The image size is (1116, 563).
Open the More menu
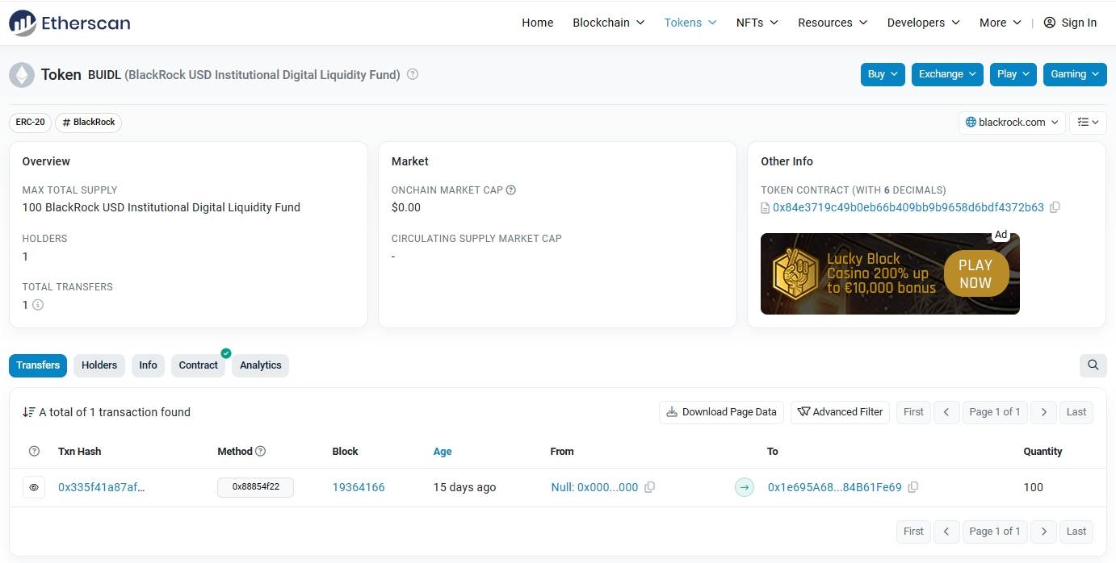point(1001,23)
